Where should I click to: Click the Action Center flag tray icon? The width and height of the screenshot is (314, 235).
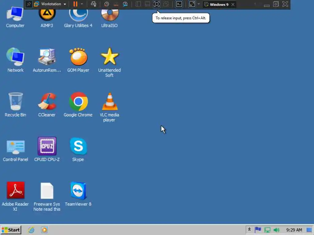(258, 229)
